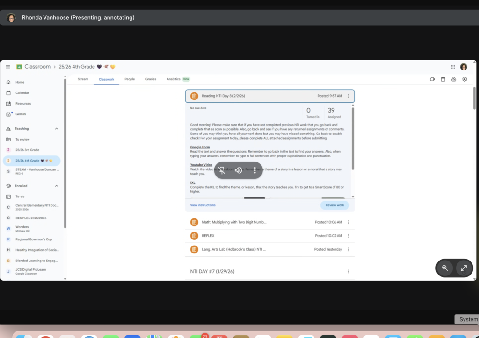Open class settings gear icon
The width and height of the screenshot is (479, 338).
point(464,79)
